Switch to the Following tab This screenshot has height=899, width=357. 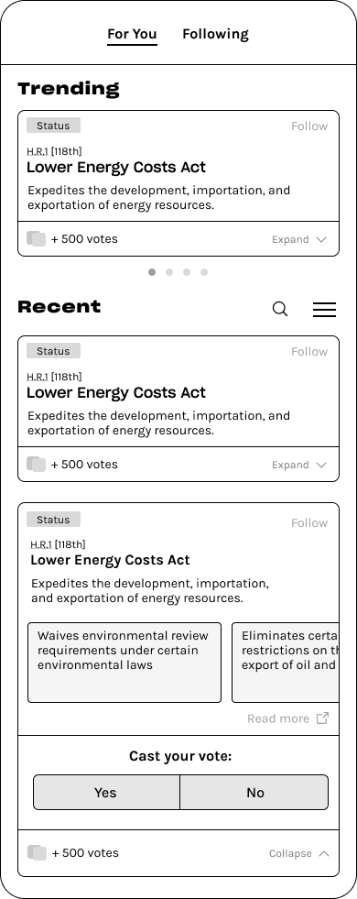pyautogui.click(x=215, y=35)
